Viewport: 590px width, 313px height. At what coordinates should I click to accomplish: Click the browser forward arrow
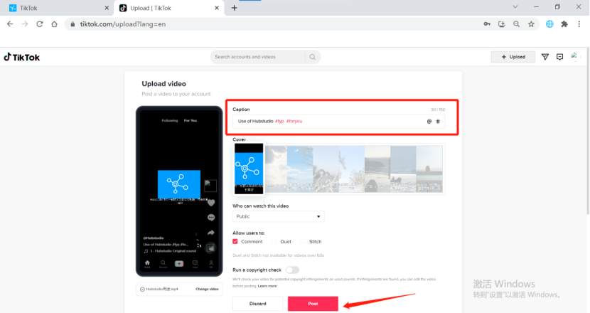(x=25, y=24)
